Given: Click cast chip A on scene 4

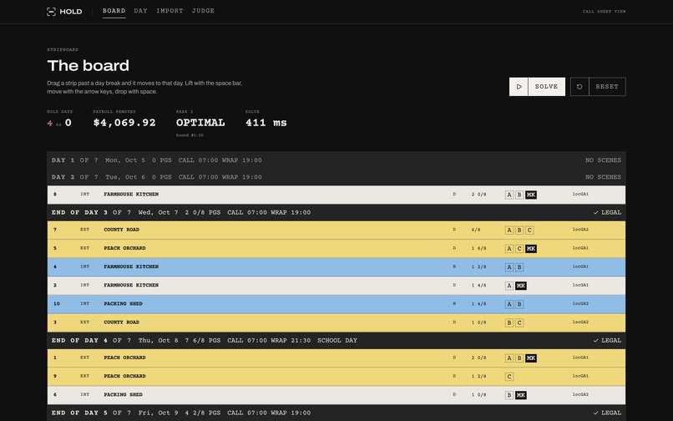Looking at the screenshot, I should [x=509, y=267].
